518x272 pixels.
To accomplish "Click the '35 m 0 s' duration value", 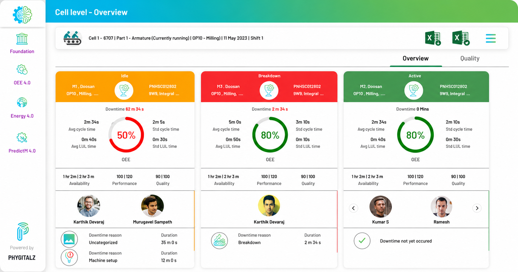I will click(x=169, y=242).
